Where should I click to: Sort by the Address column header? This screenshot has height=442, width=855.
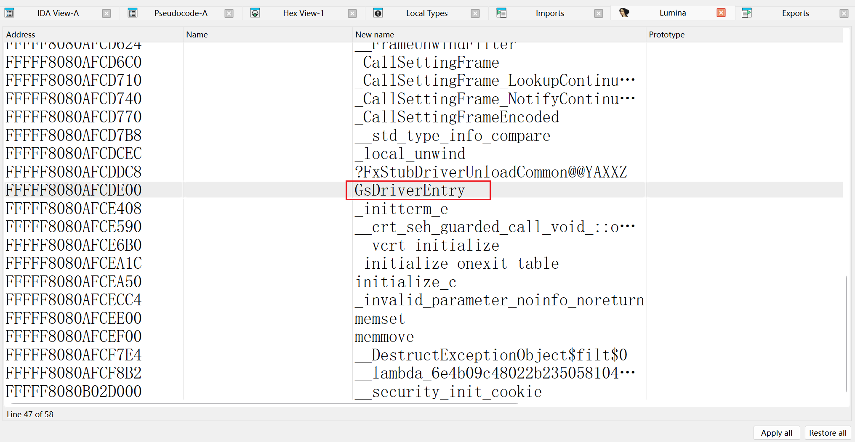[21, 34]
